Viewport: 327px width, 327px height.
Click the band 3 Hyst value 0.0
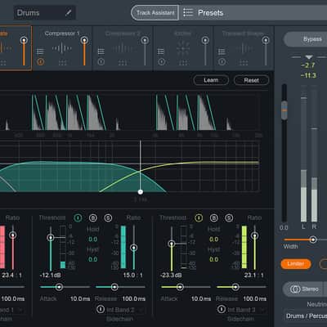[x=214, y=259]
